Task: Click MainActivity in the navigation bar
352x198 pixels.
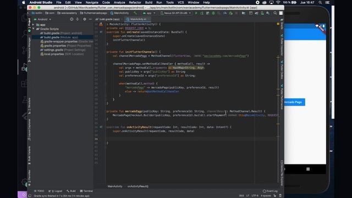Action: (119, 13)
